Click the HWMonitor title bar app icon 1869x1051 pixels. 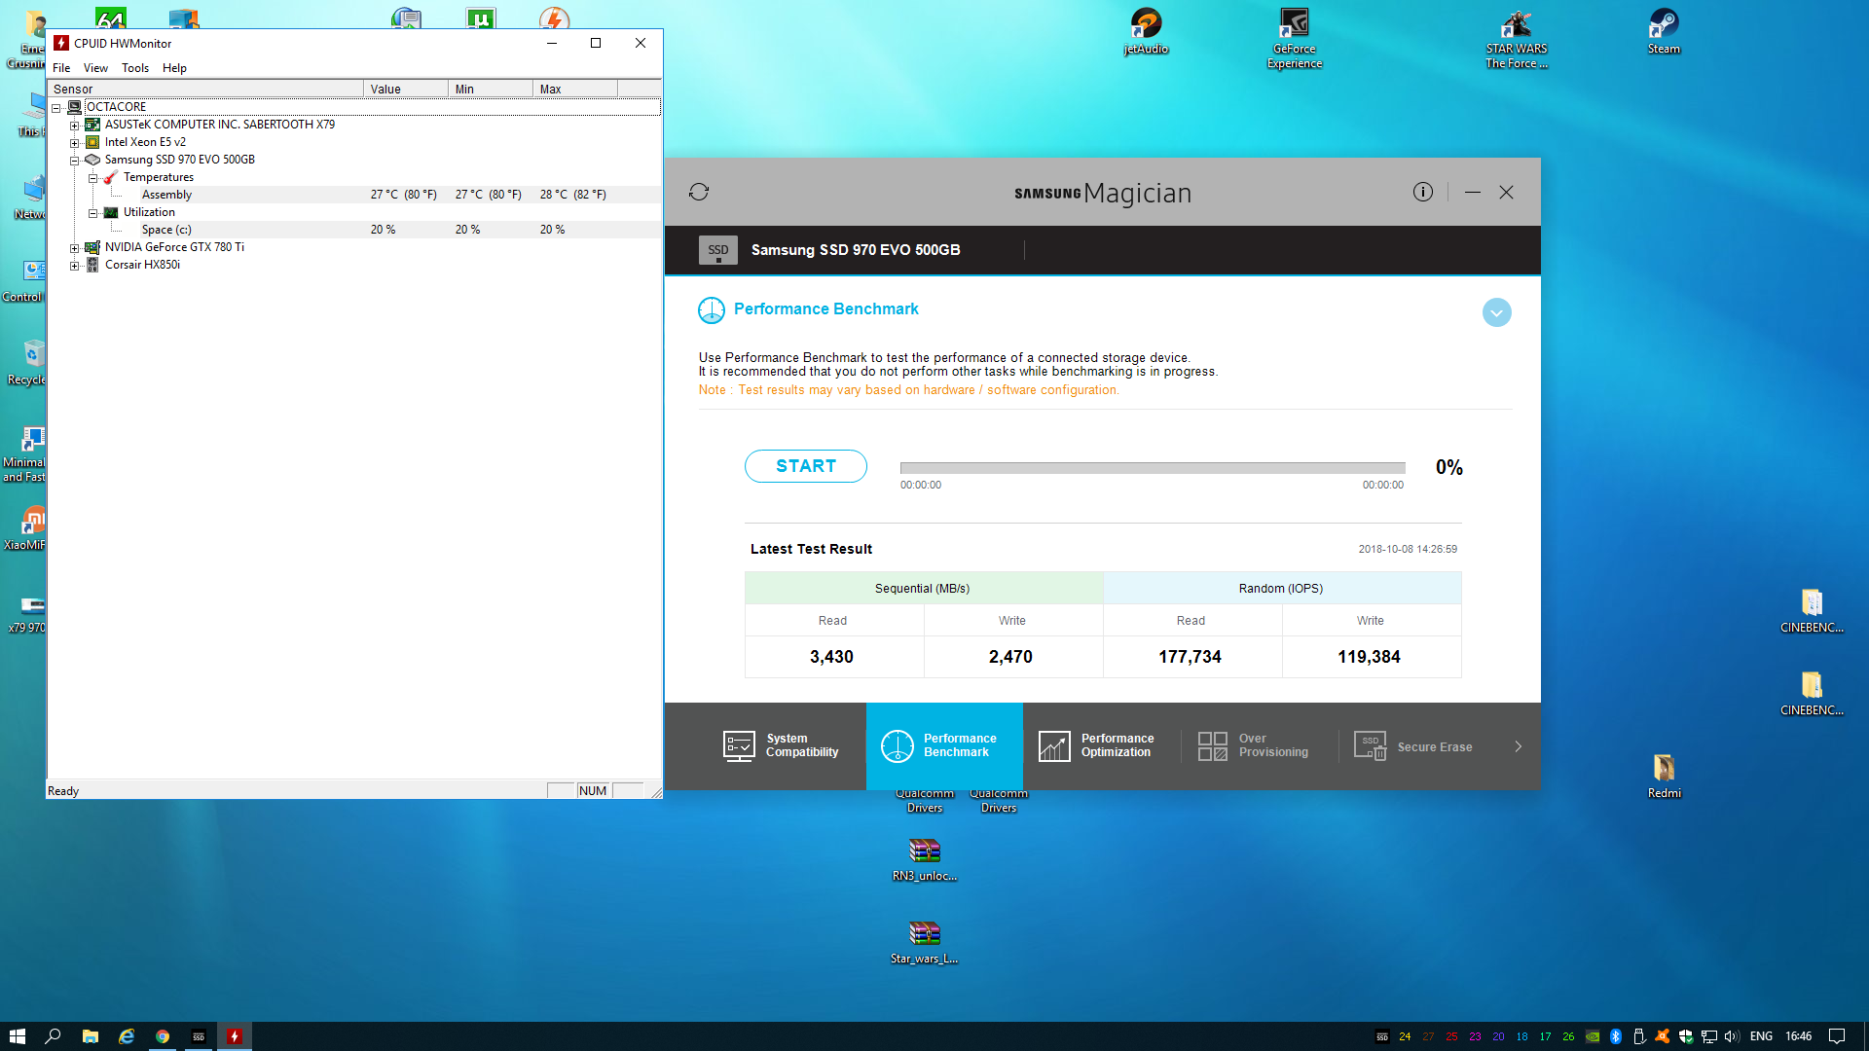coord(61,43)
